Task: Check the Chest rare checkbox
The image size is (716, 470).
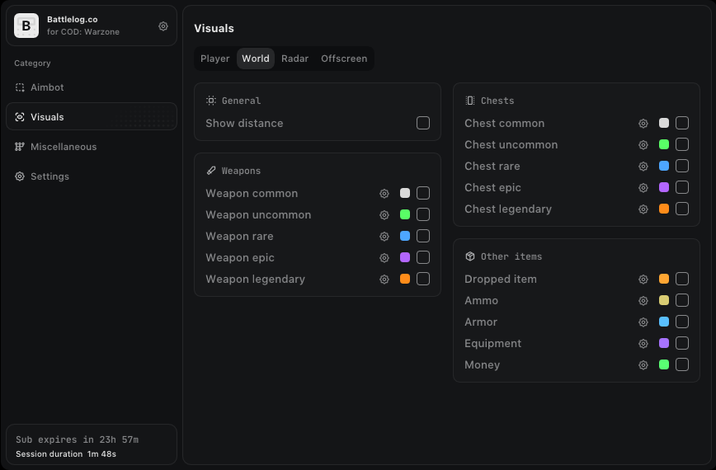Action: [682, 166]
